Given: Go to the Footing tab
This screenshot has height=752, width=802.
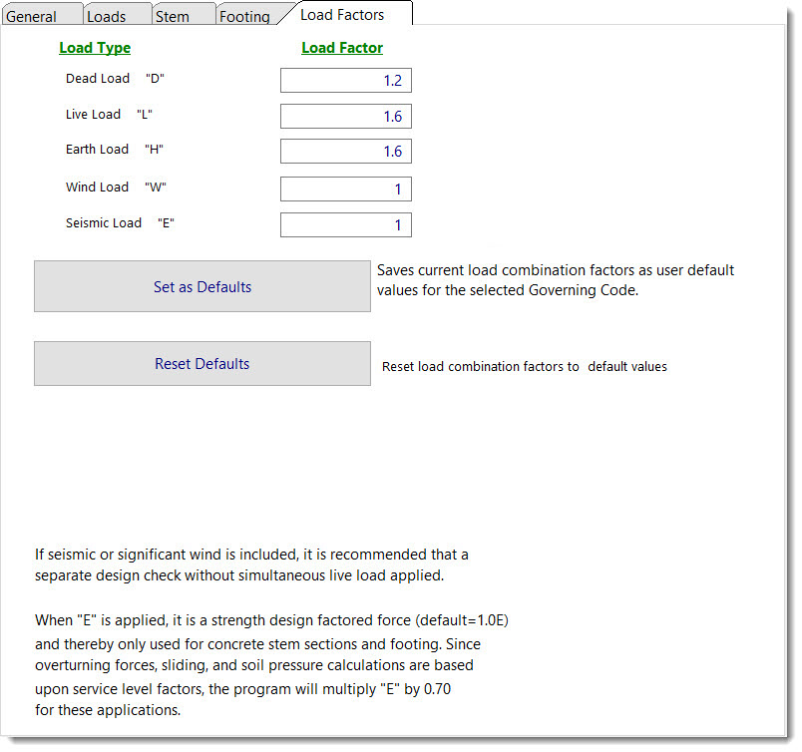Looking at the screenshot, I should click(x=244, y=16).
